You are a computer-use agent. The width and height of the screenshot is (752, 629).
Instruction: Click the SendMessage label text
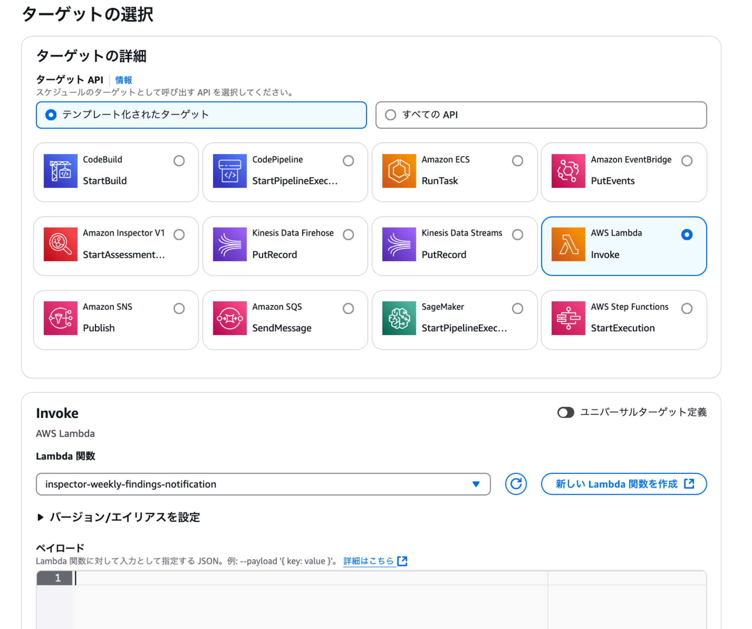pos(282,328)
